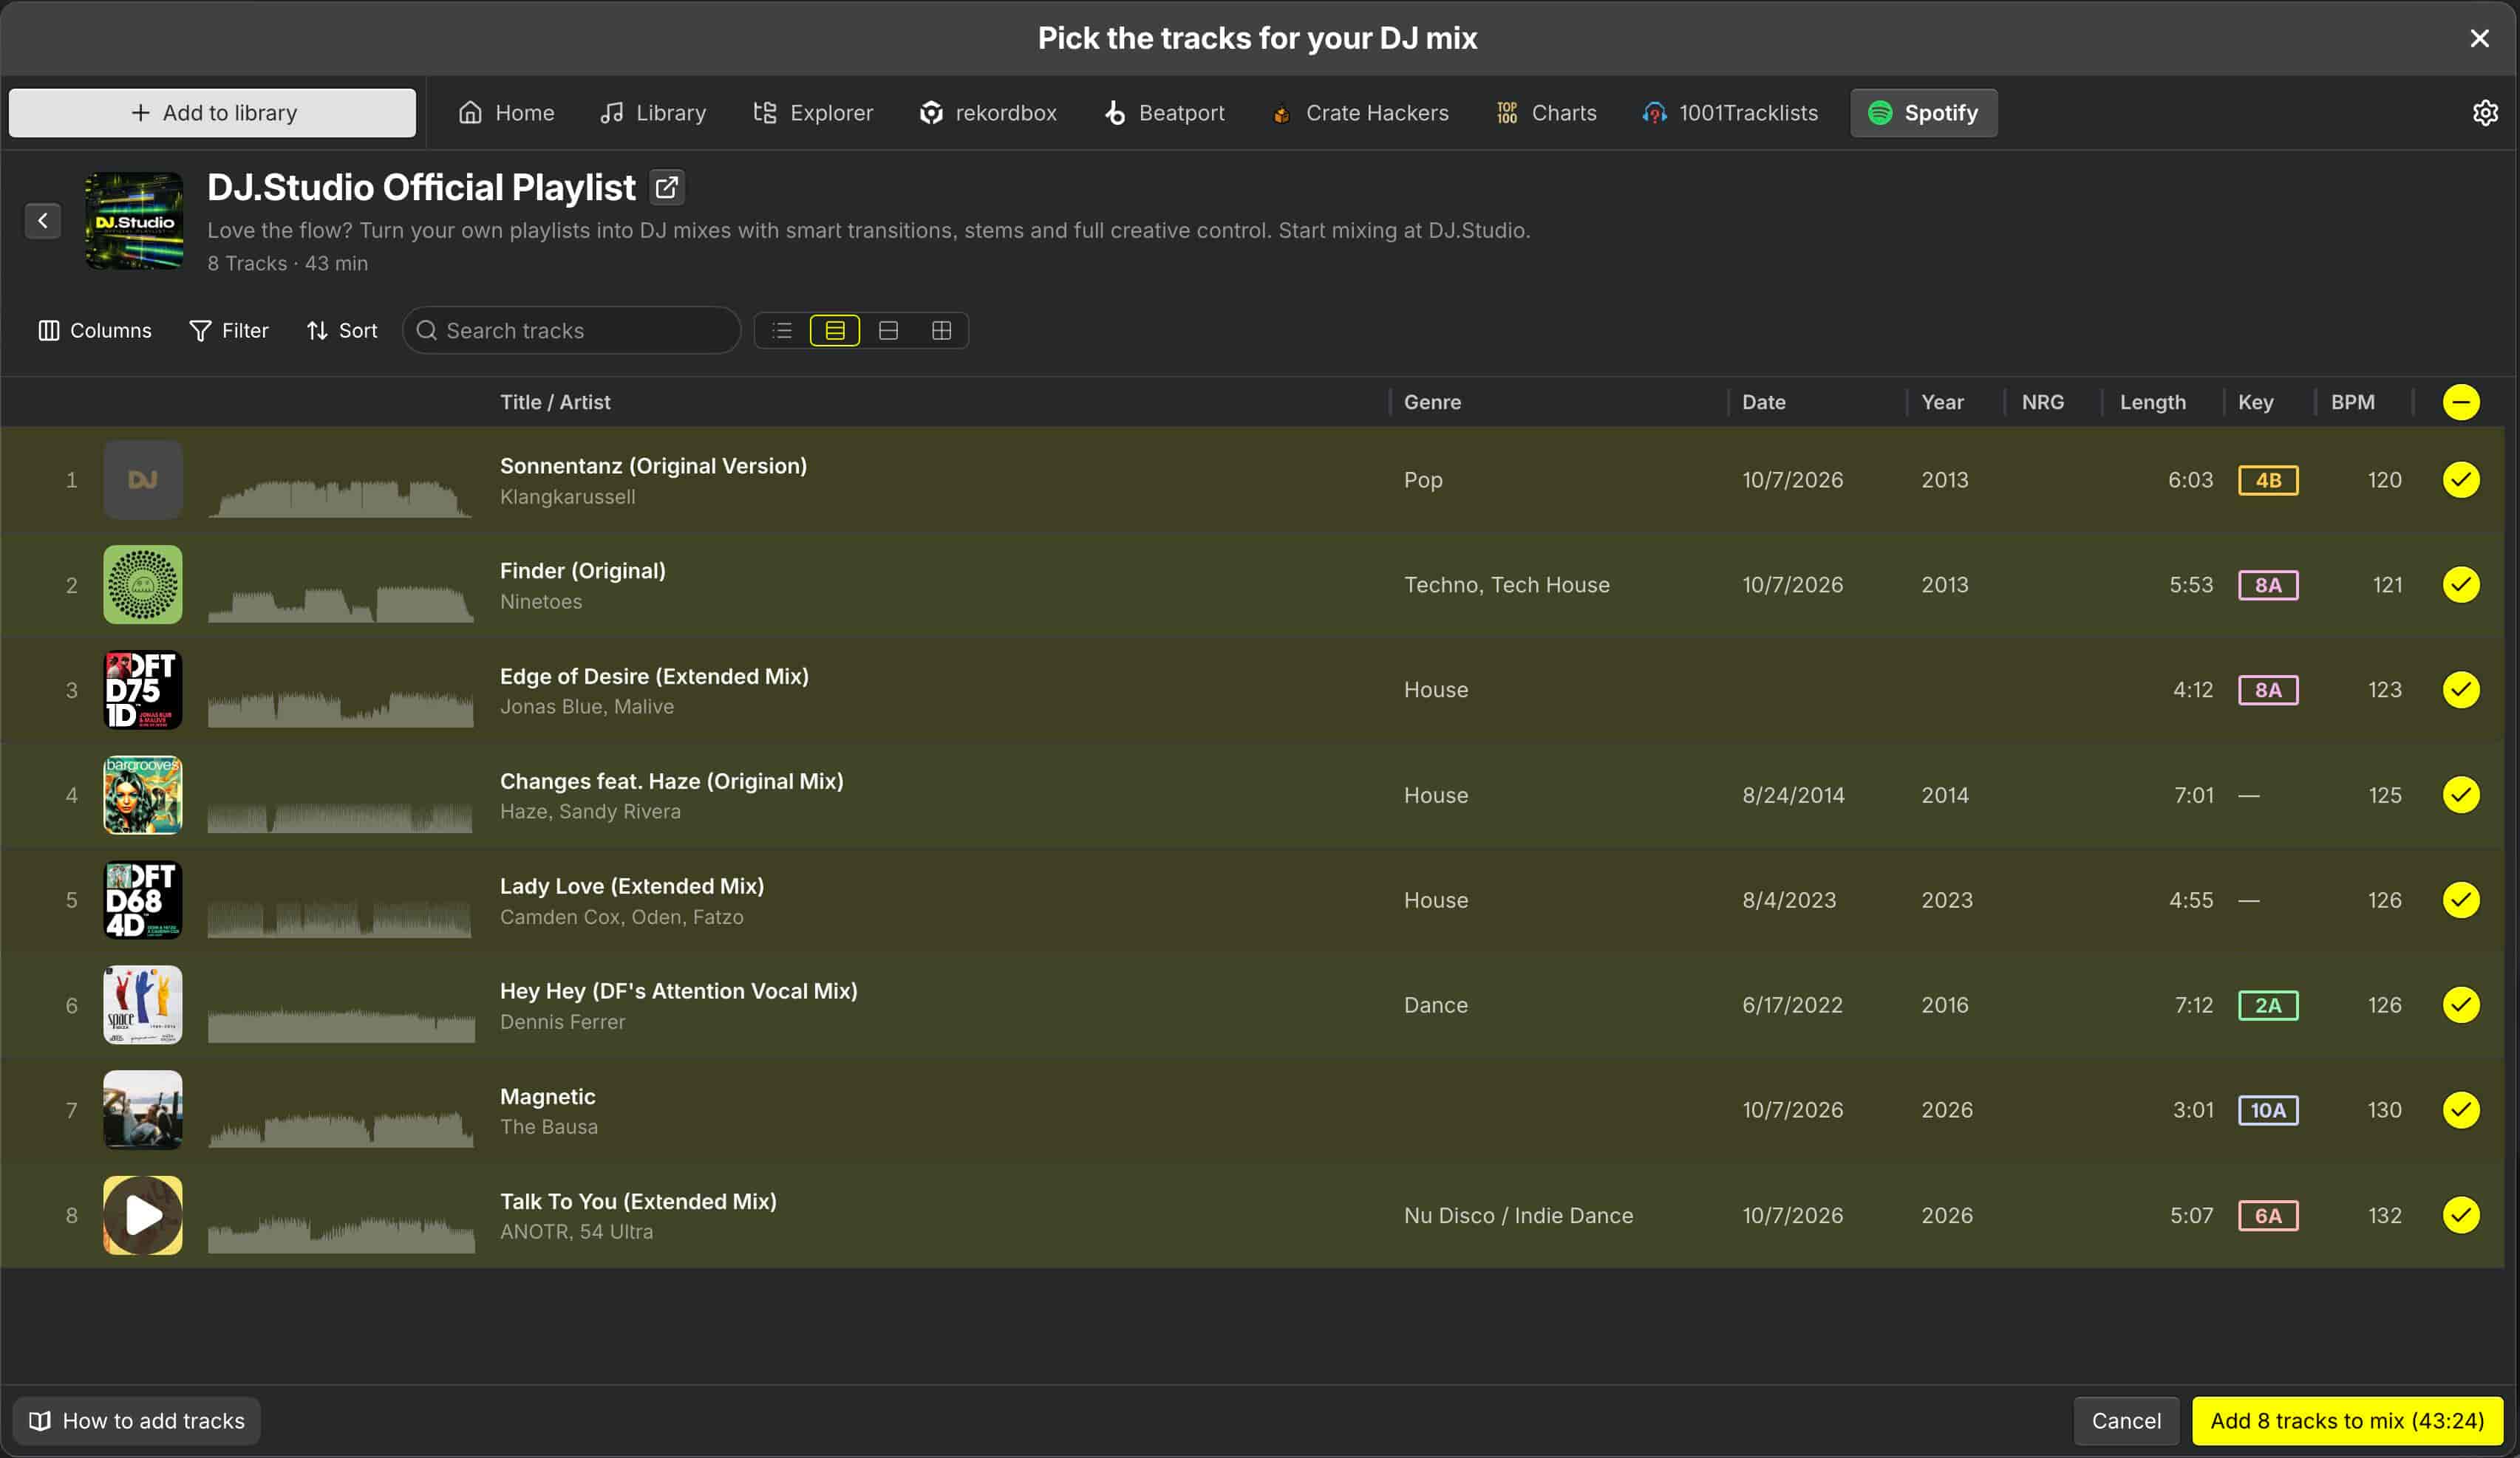This screenshot has height=1458, width=2520.
Task: Click the 6A key badge for Talk To You
Action: pyautogui.click(x=2268, y=1216)
